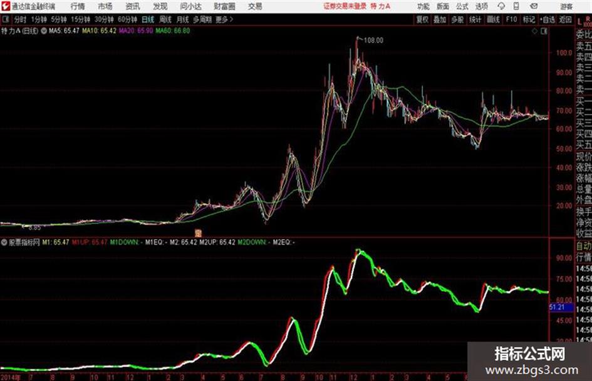592x381 pixels.
Task: Open the 选项 menu
Action: (481, 6)
